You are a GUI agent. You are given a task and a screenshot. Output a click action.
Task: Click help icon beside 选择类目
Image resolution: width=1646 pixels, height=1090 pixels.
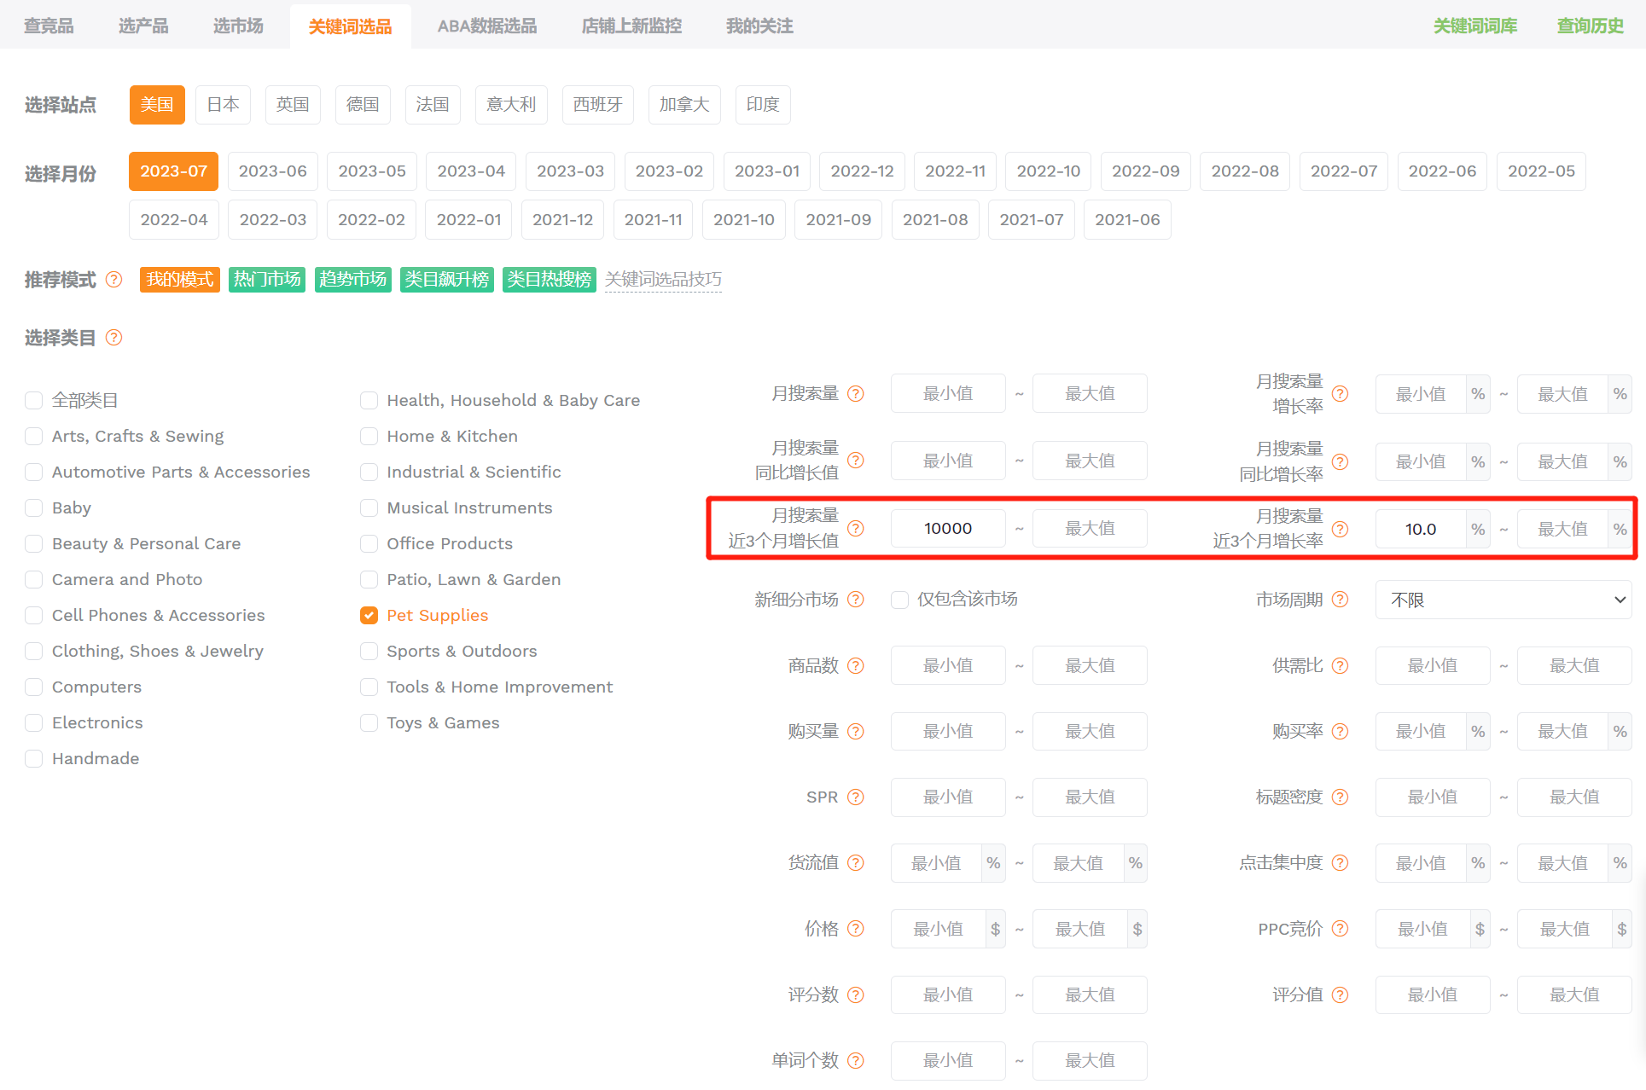pos(113,338)
